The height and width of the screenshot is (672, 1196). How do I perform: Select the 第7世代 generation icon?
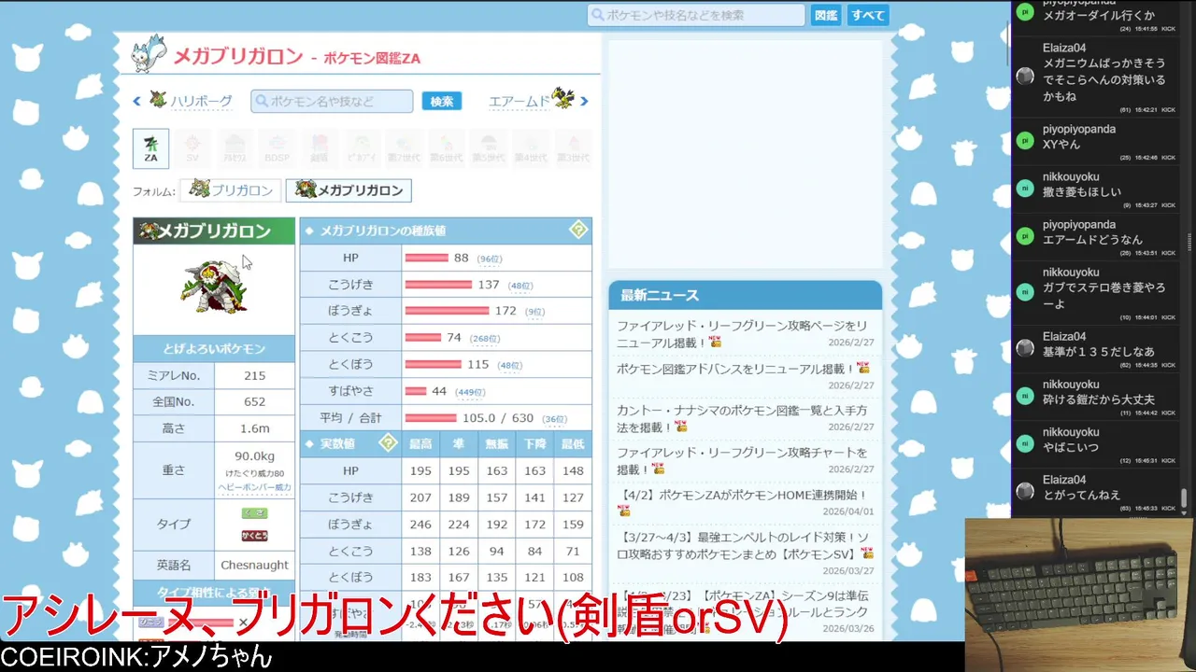click(x=404, y=148)
